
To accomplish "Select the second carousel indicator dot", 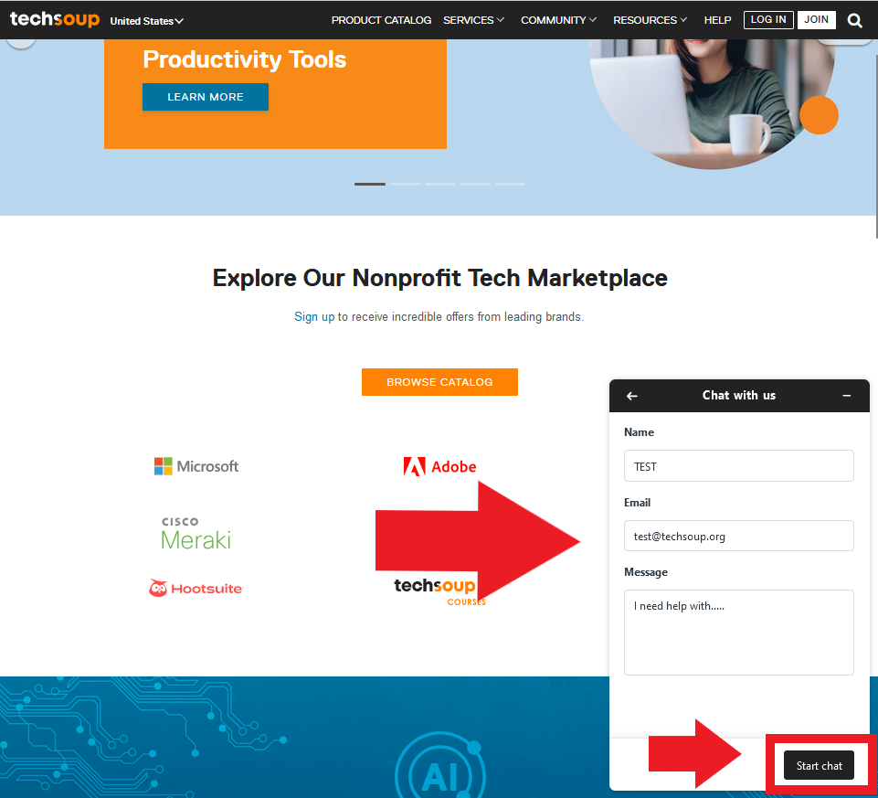I will tap(404, 184).
